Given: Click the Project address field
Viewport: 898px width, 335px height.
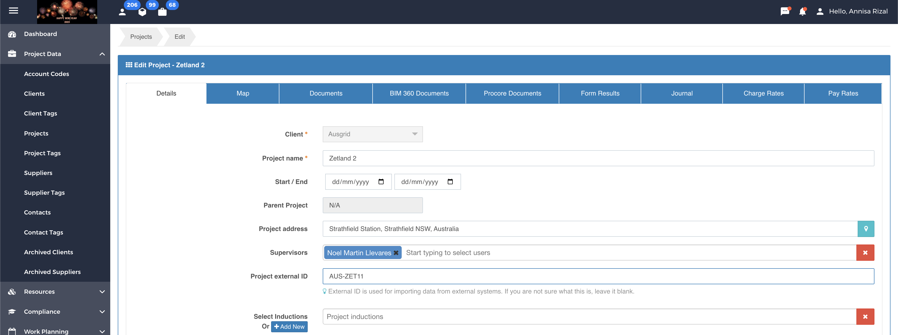Looking at the screenshot, I should 590,229.
